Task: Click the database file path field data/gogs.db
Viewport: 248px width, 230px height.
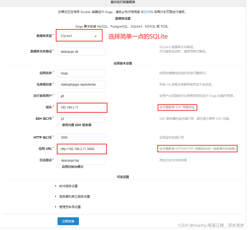Action: (x=81, y=51)
